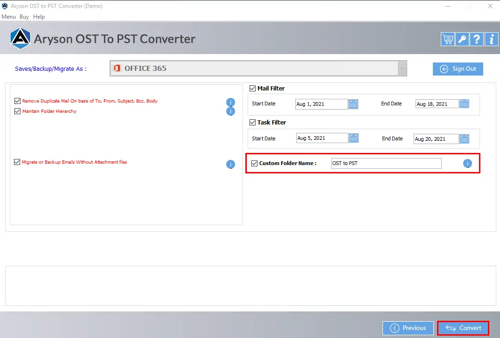The image size is (500, 338).
Task: Expand the OFFICE 365 save format dropdown
Action: coord(402,68)
